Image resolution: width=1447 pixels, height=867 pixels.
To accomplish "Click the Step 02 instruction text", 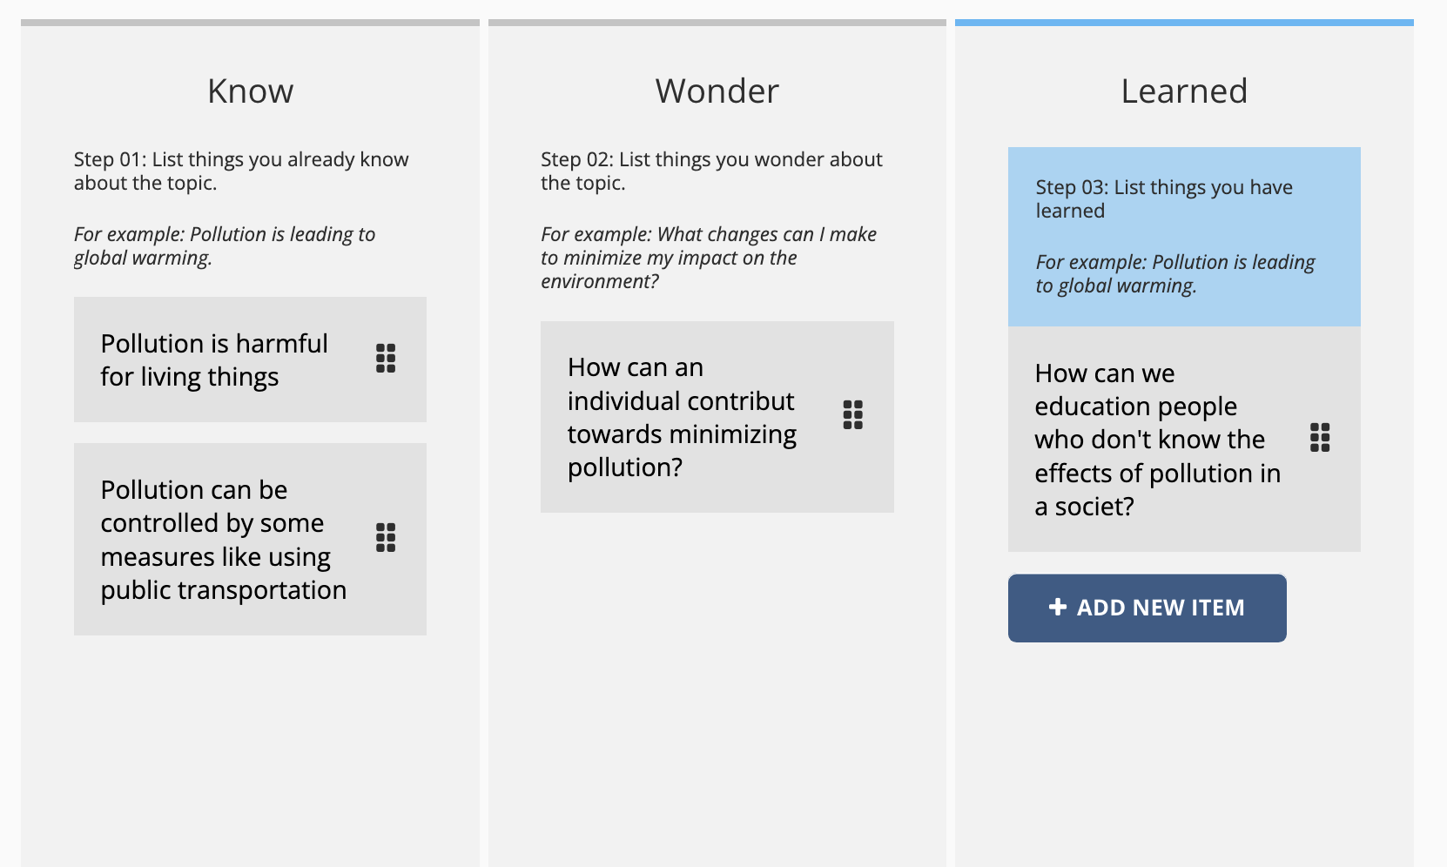I will (x=711, y=171).
